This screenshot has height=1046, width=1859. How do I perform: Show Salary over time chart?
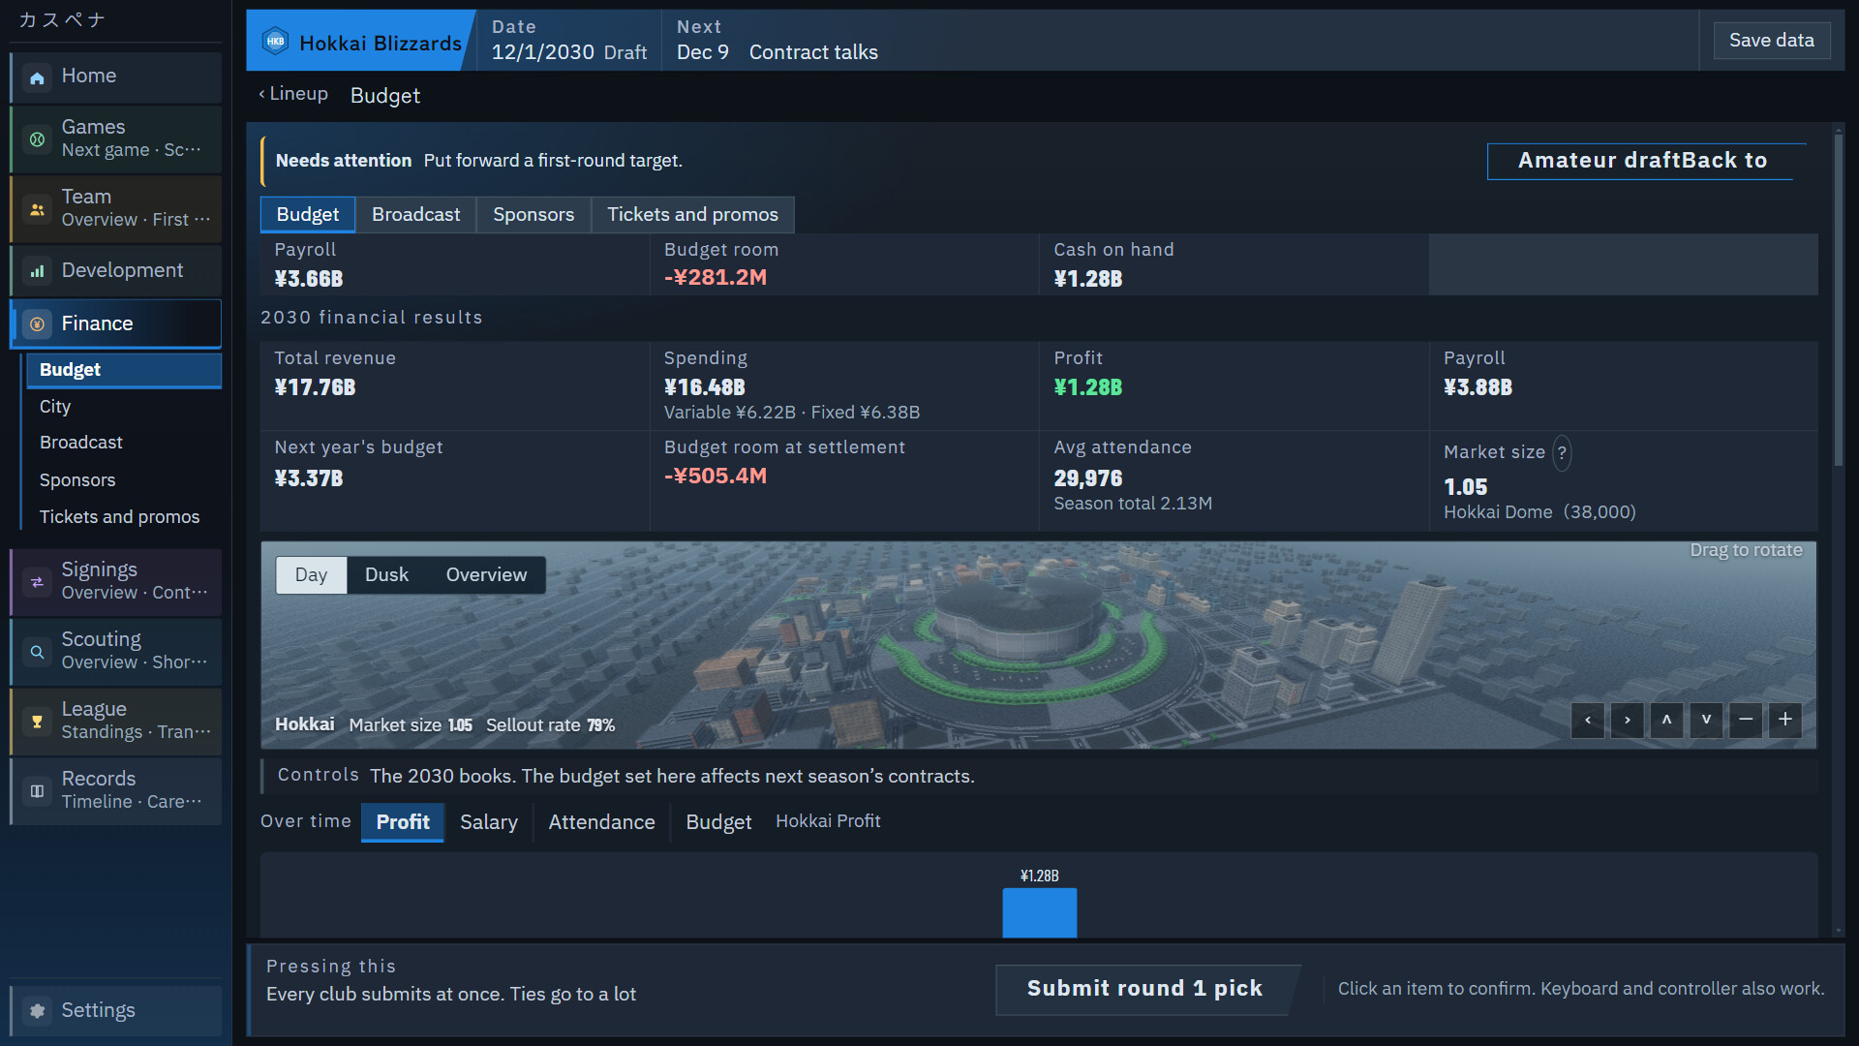pyautogui.click(x=489, y=822)
